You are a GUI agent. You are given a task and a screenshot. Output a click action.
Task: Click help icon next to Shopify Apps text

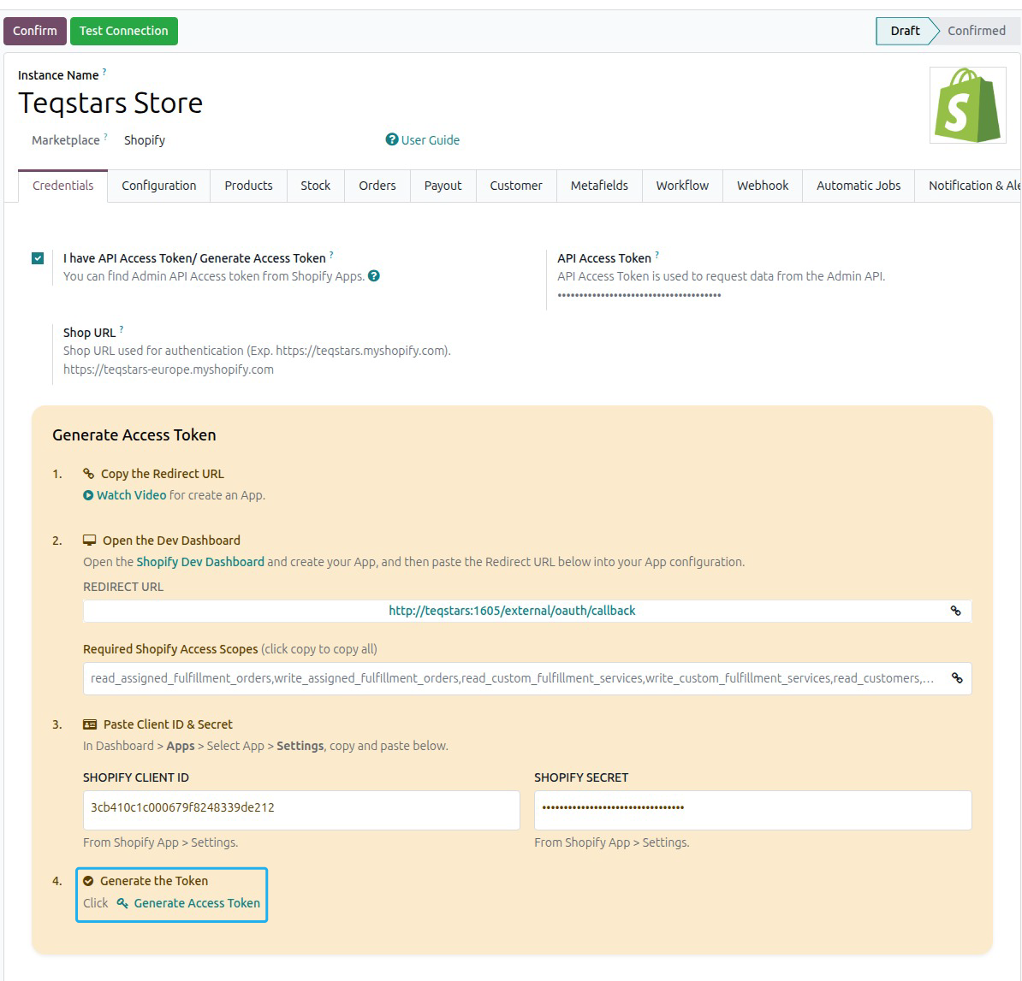pos(374,275)
